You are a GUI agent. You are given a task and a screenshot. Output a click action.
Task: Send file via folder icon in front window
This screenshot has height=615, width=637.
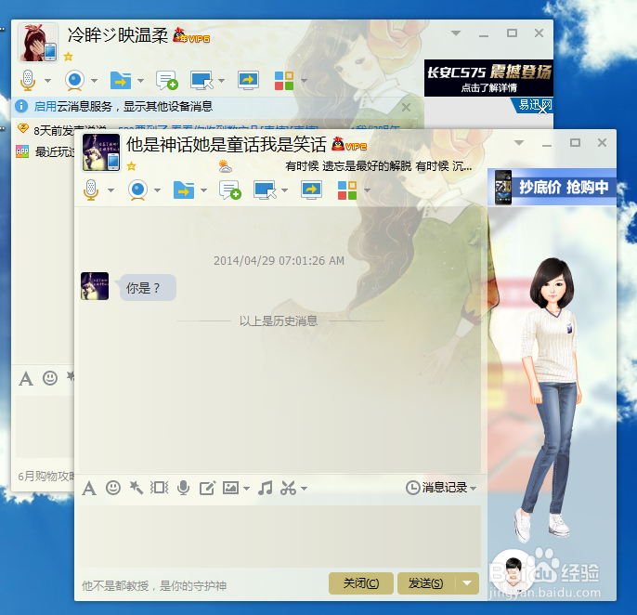[184, 190]
